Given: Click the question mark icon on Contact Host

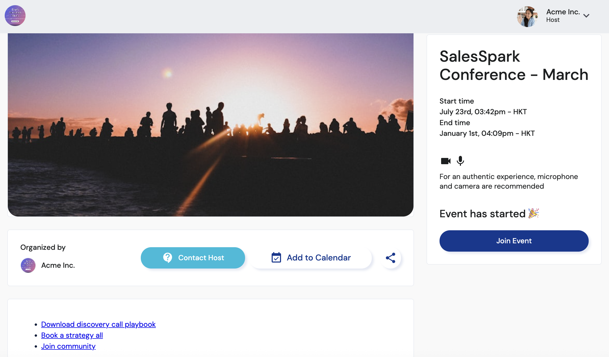Looking at the screenshot, I should (x=167, y=258).
